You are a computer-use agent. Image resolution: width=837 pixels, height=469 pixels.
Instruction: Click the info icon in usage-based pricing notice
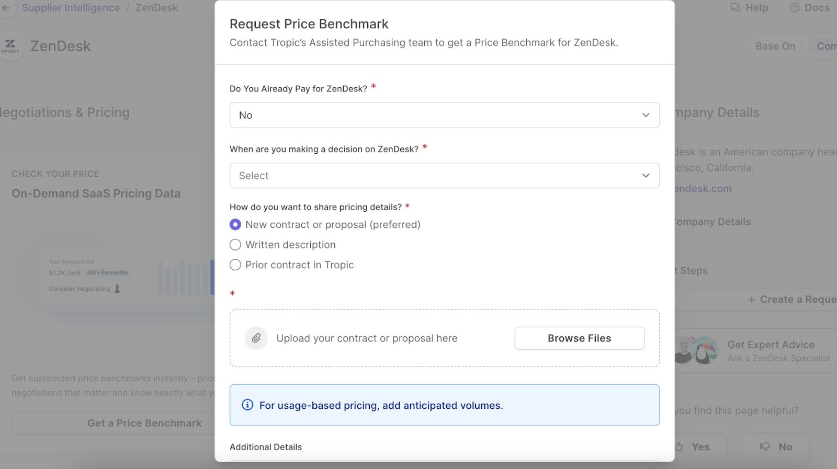tap(247, 405)
